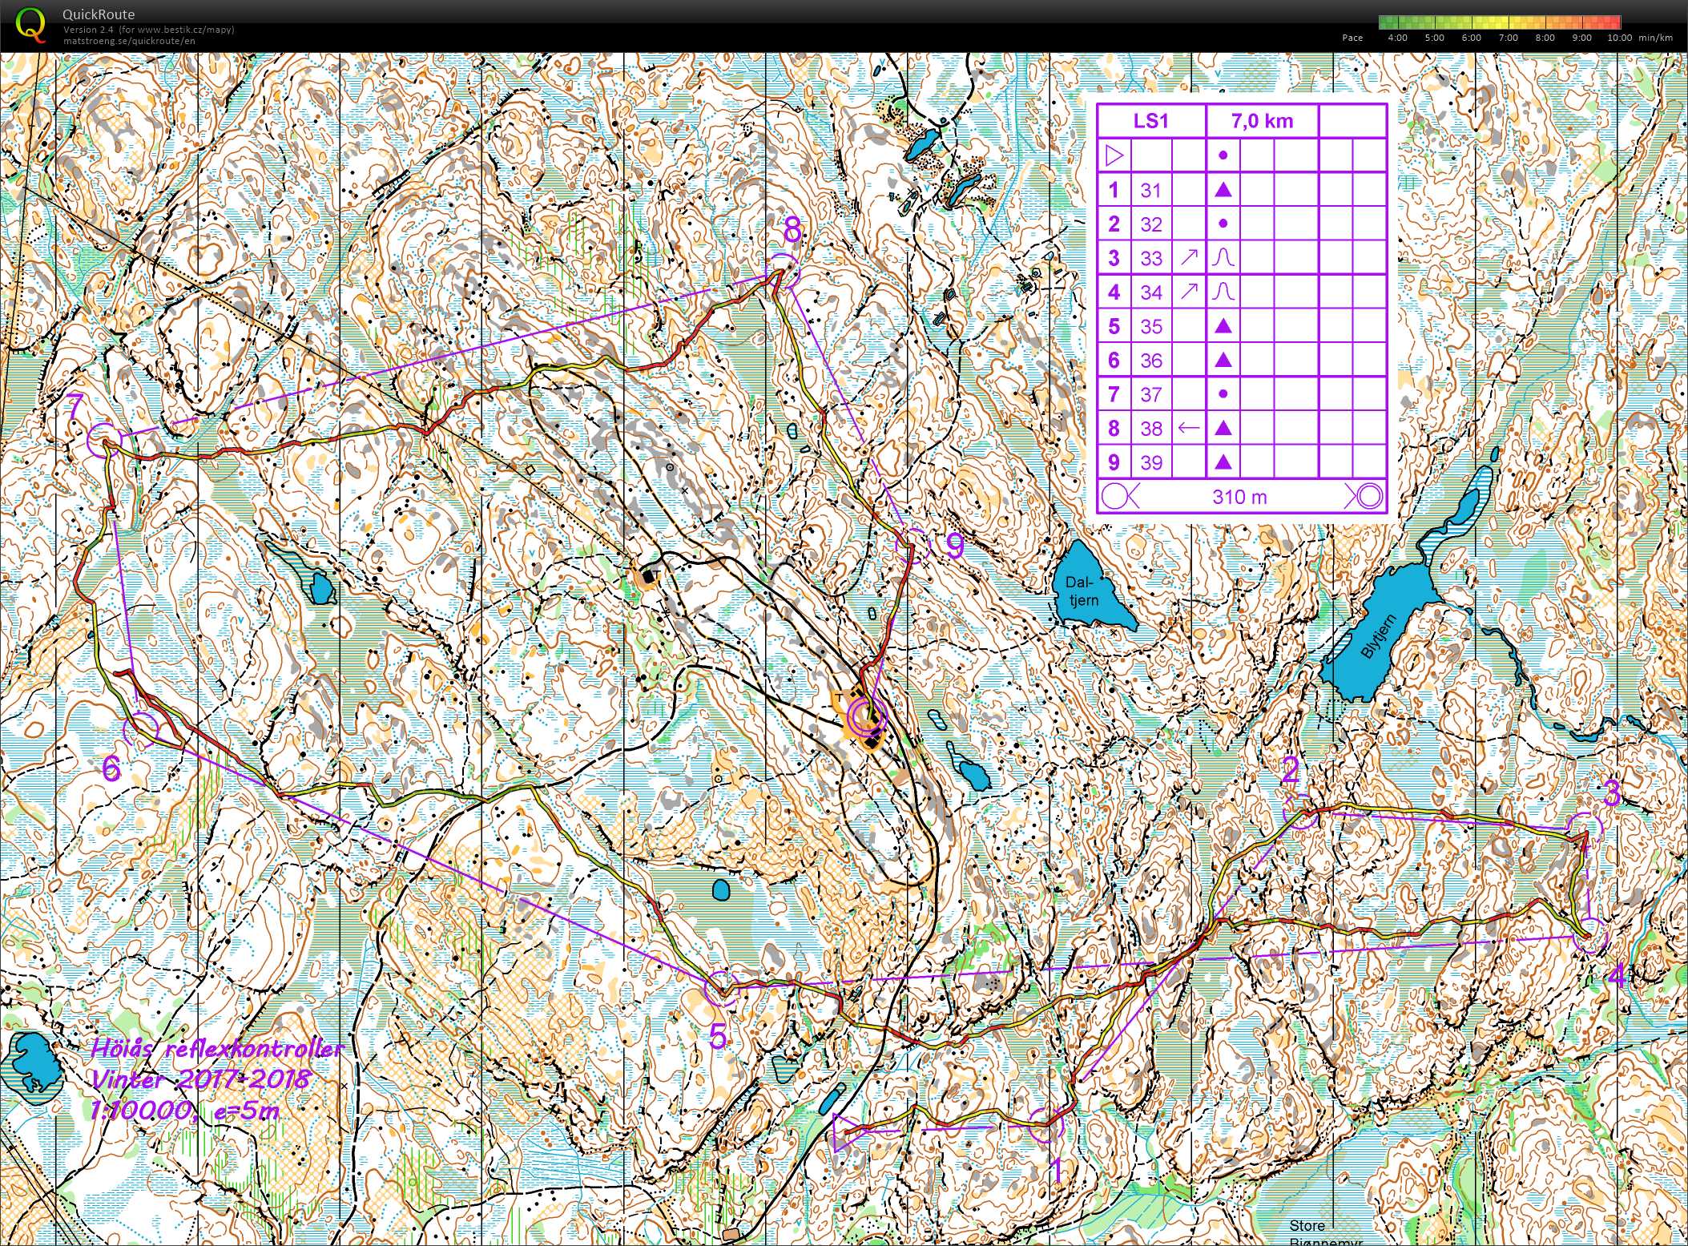Click the Daltjern lake label
Image resolution: width=1688 pixels, height=1246 pixels.
1082,591
